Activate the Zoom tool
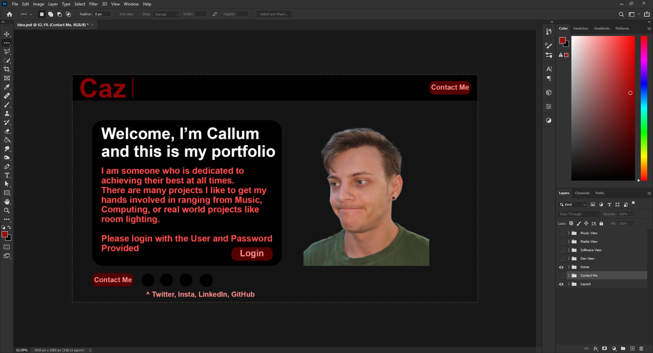The image size is (653, 353). [x=7, y=210]
